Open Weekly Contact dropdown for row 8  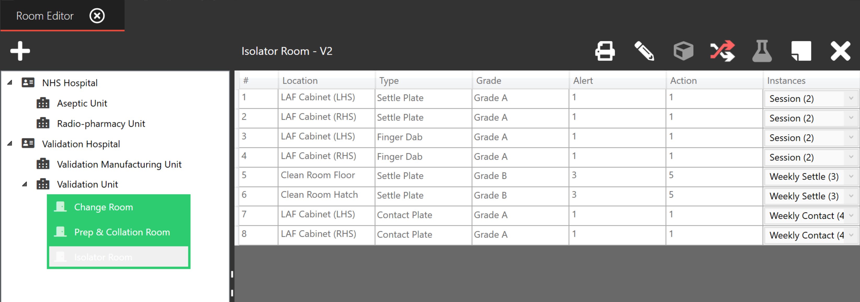click(x=851, y=235)
